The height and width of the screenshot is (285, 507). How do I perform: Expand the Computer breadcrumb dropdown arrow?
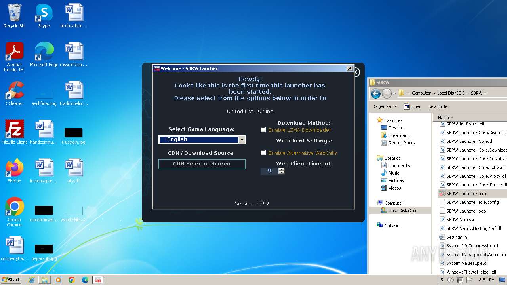434,93
